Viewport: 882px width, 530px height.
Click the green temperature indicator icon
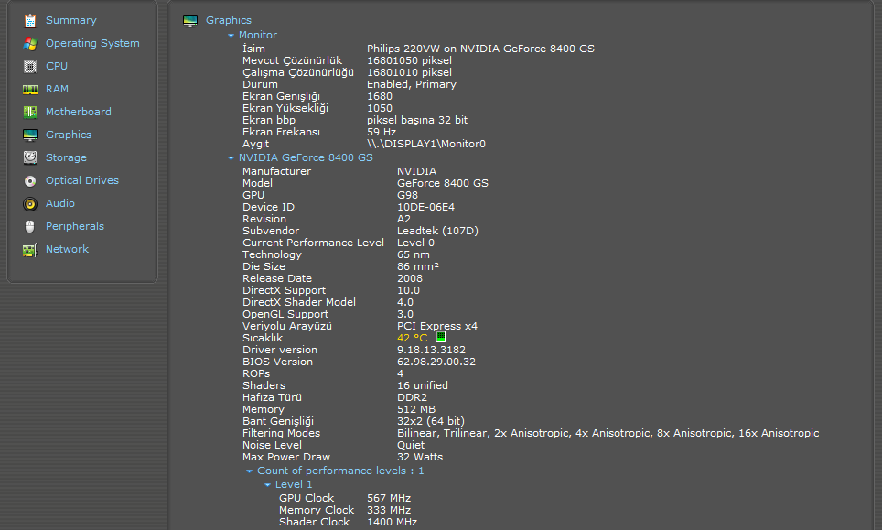click(441, 337)
